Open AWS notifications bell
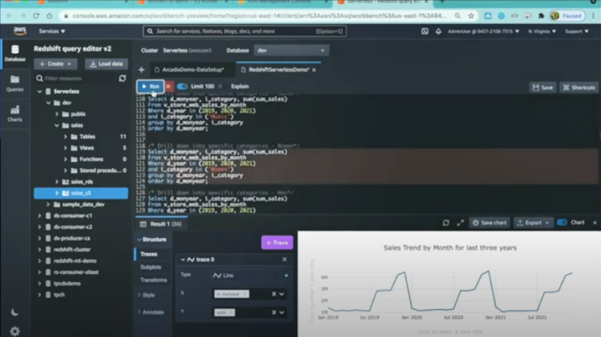This screenshot has height=337, width=601. pyautogui.click(x=438, y=31)
